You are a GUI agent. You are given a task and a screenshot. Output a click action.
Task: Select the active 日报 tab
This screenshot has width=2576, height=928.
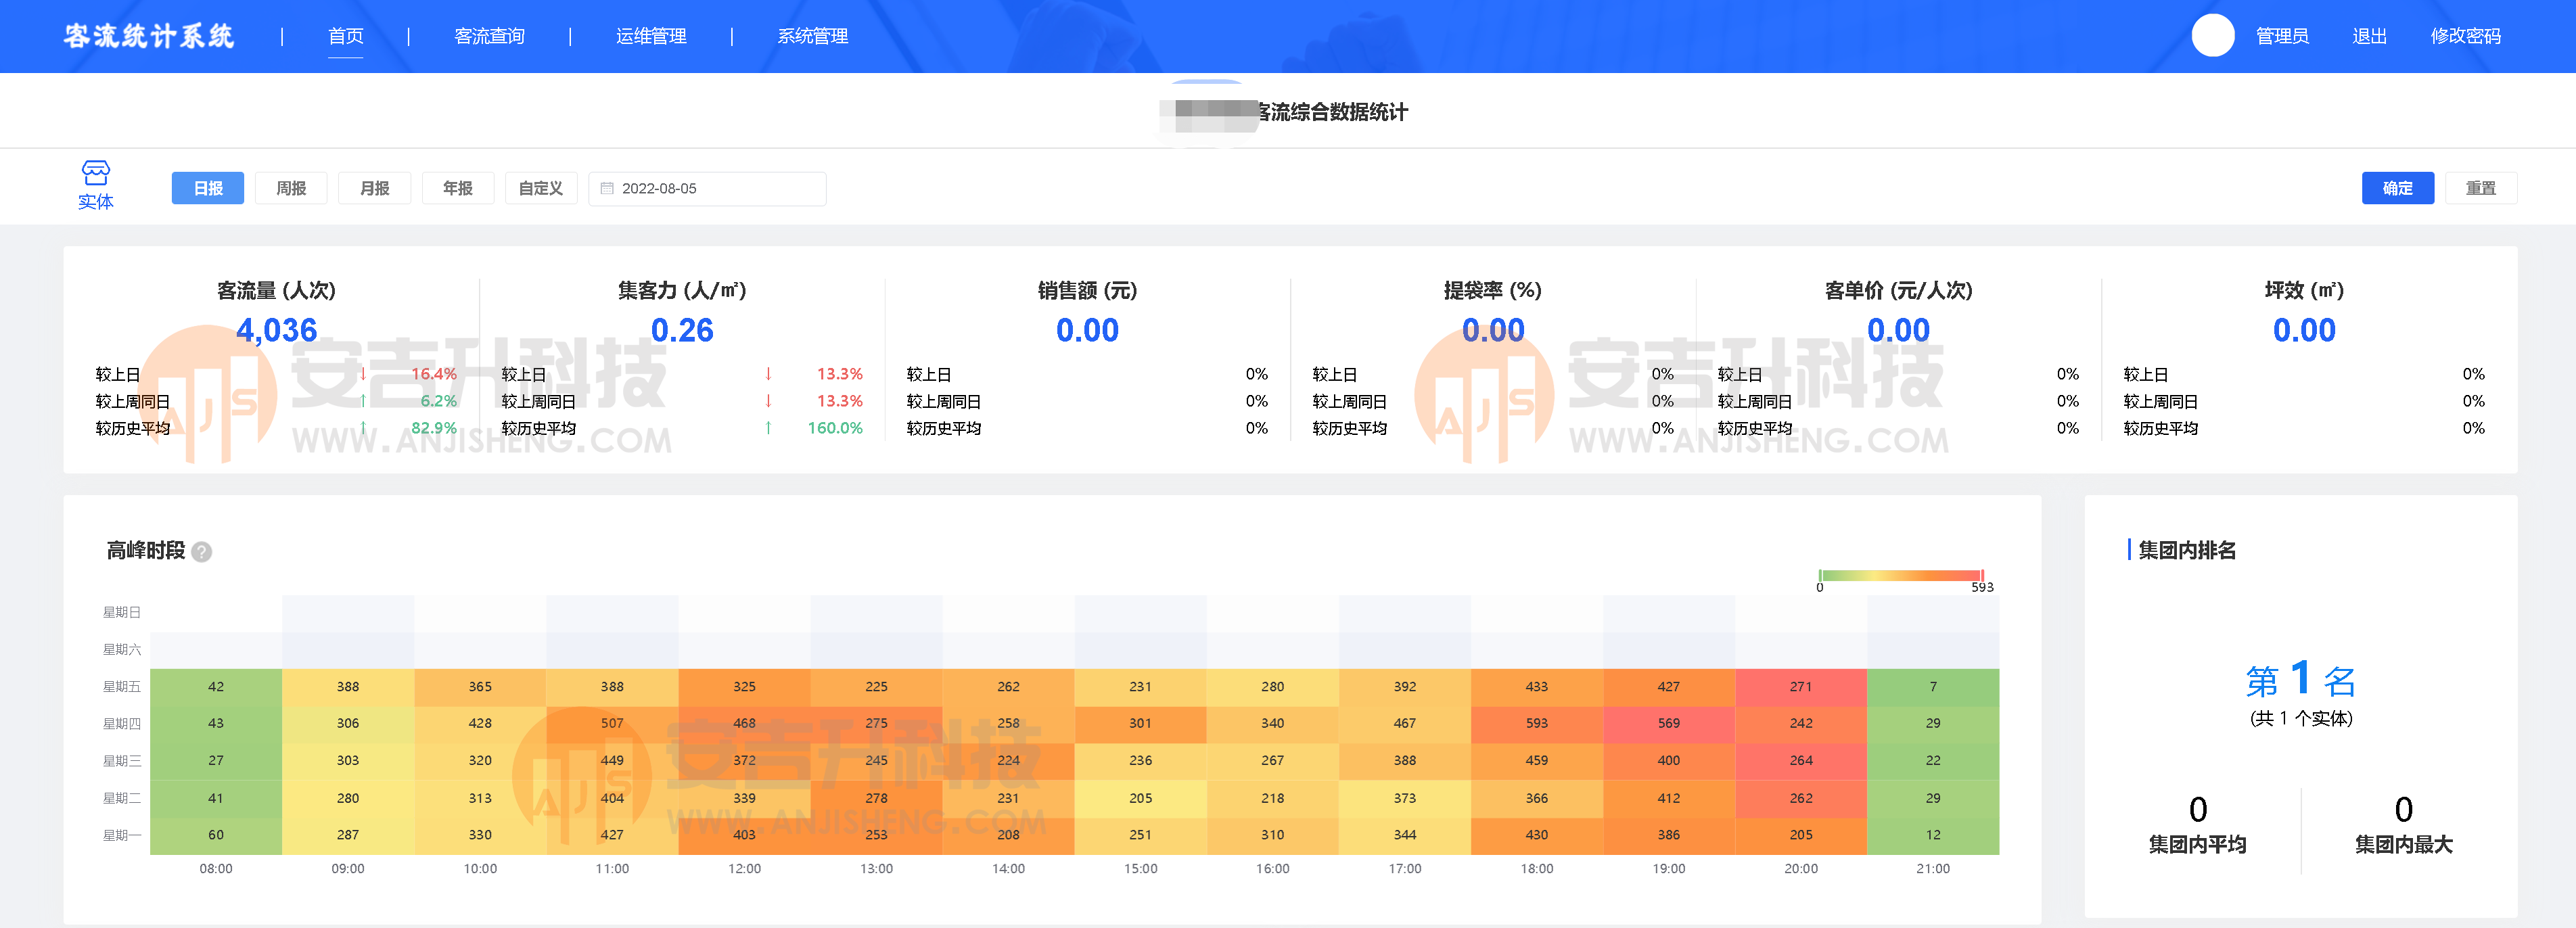[x=207, y=188]
